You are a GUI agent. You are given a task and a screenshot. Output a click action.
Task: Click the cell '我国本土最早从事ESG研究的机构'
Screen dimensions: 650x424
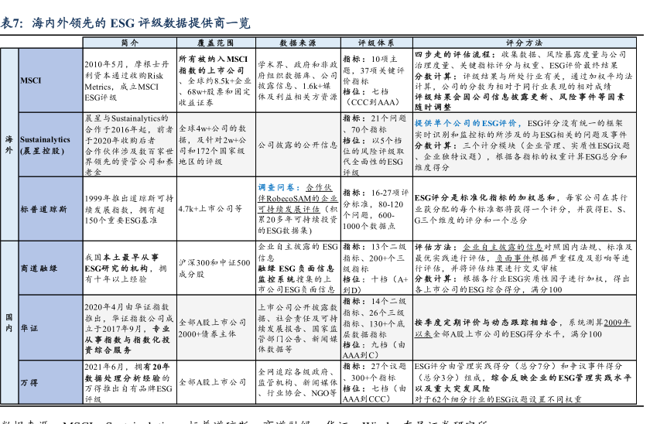click(x=130, y=268)
